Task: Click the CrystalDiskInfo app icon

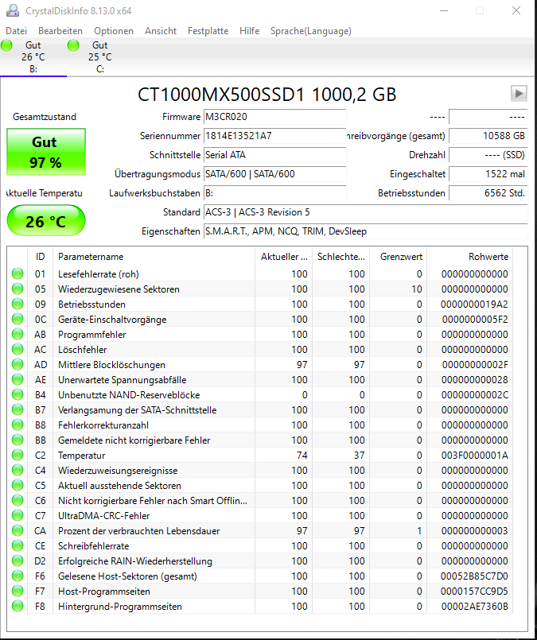Action: (12, 10)
